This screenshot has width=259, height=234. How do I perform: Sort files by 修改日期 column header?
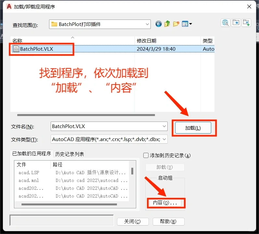[168, 41]
